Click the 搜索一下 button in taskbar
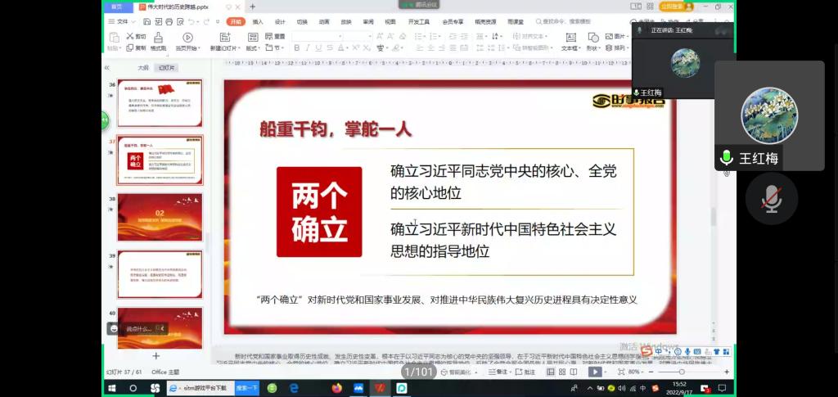The image size is (838, 397). (246, 388)
